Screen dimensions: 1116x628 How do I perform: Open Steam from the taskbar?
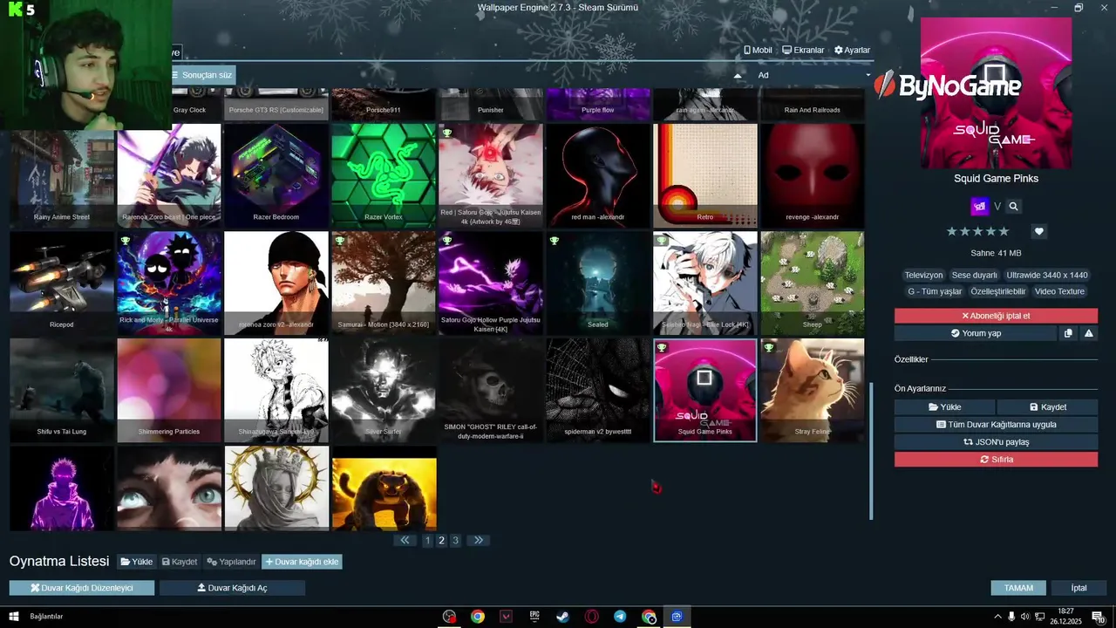tap(563, 617)
